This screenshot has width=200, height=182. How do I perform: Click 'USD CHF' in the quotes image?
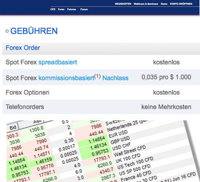(x=121, y=146)
